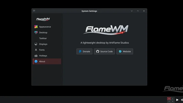Viewport: 183px width, 103px height.
Task: Switch to the Hotkeys settings page
Action: pos(47,56)
